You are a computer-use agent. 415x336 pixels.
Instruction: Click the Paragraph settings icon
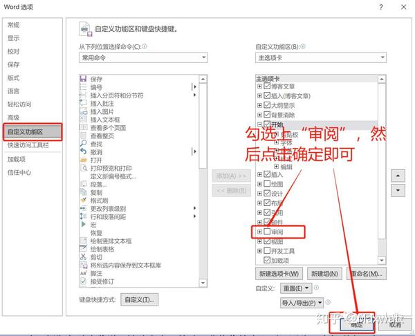pyautogui.click(x=84, y=184)
